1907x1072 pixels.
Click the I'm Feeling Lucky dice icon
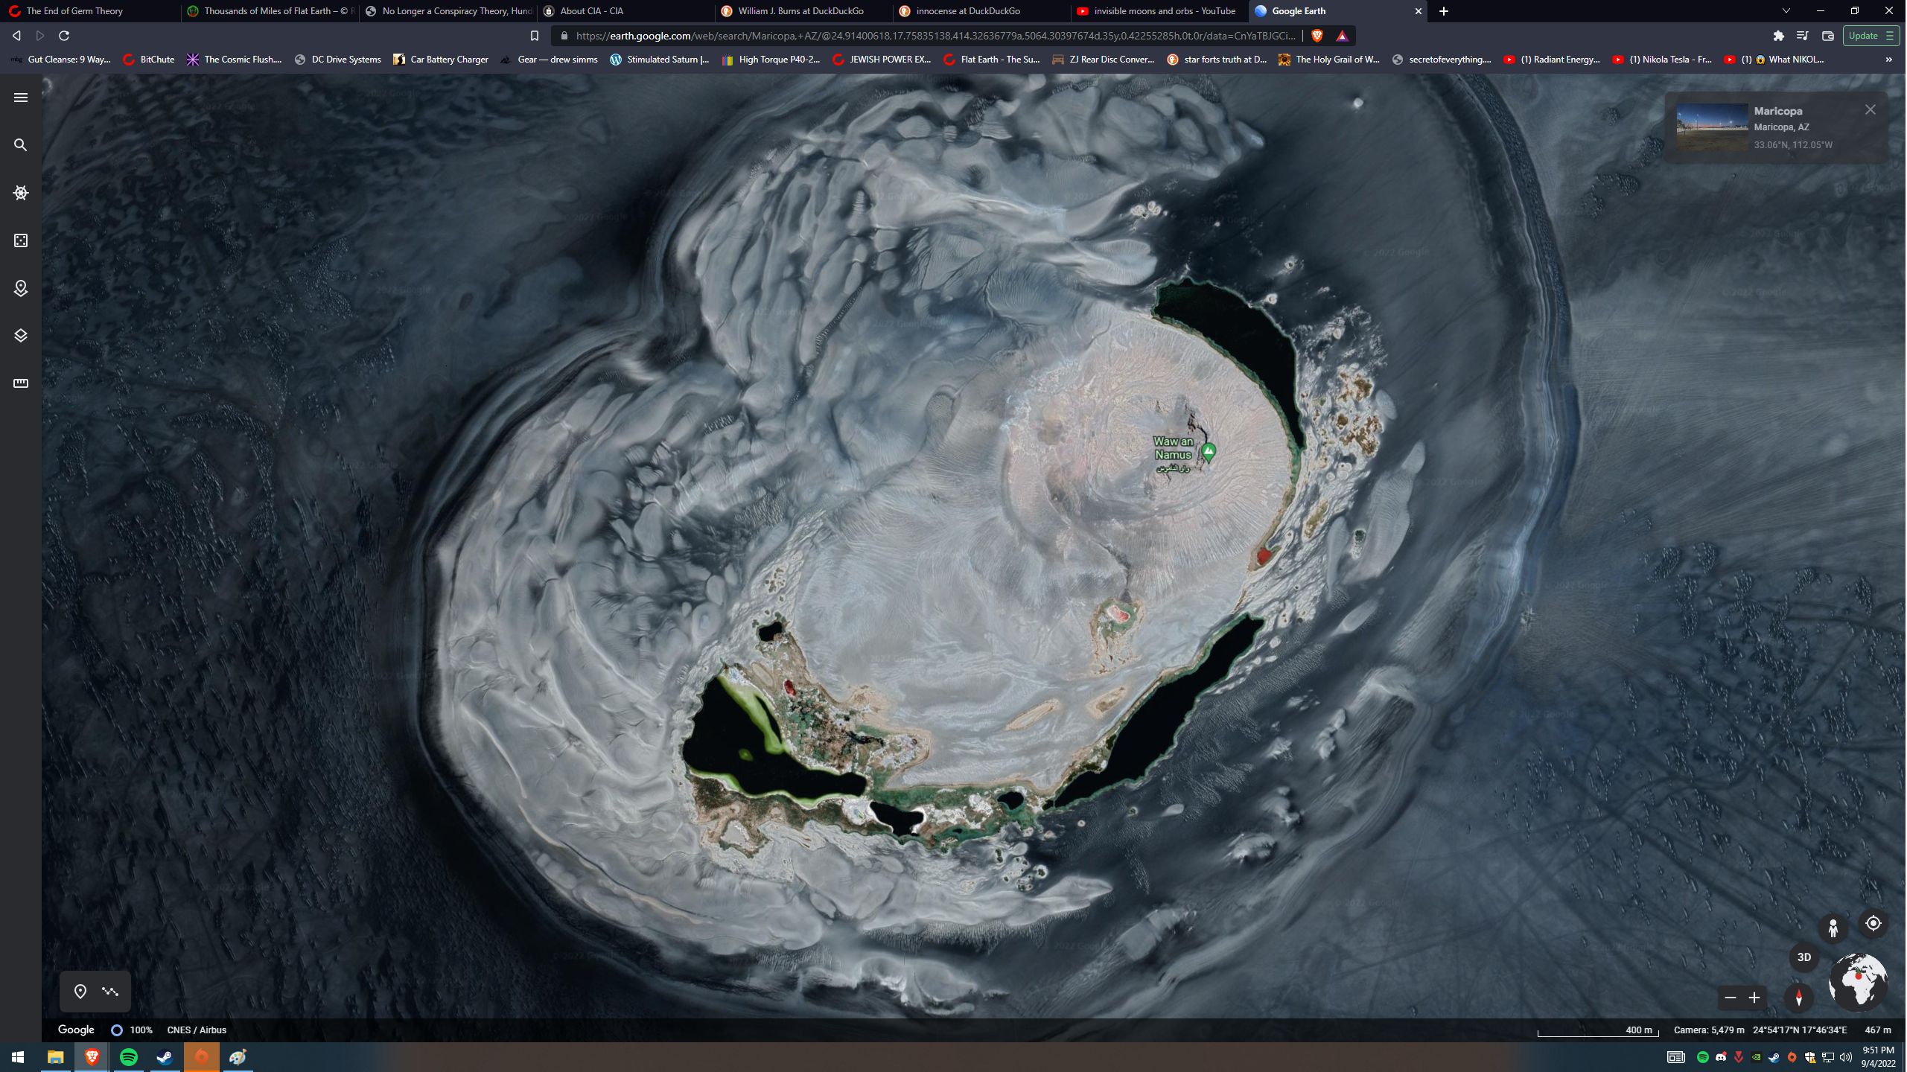tap(21, 240)
